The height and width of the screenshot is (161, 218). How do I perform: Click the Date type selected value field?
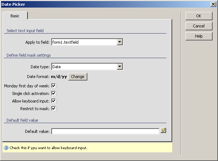tap(84, 66)
